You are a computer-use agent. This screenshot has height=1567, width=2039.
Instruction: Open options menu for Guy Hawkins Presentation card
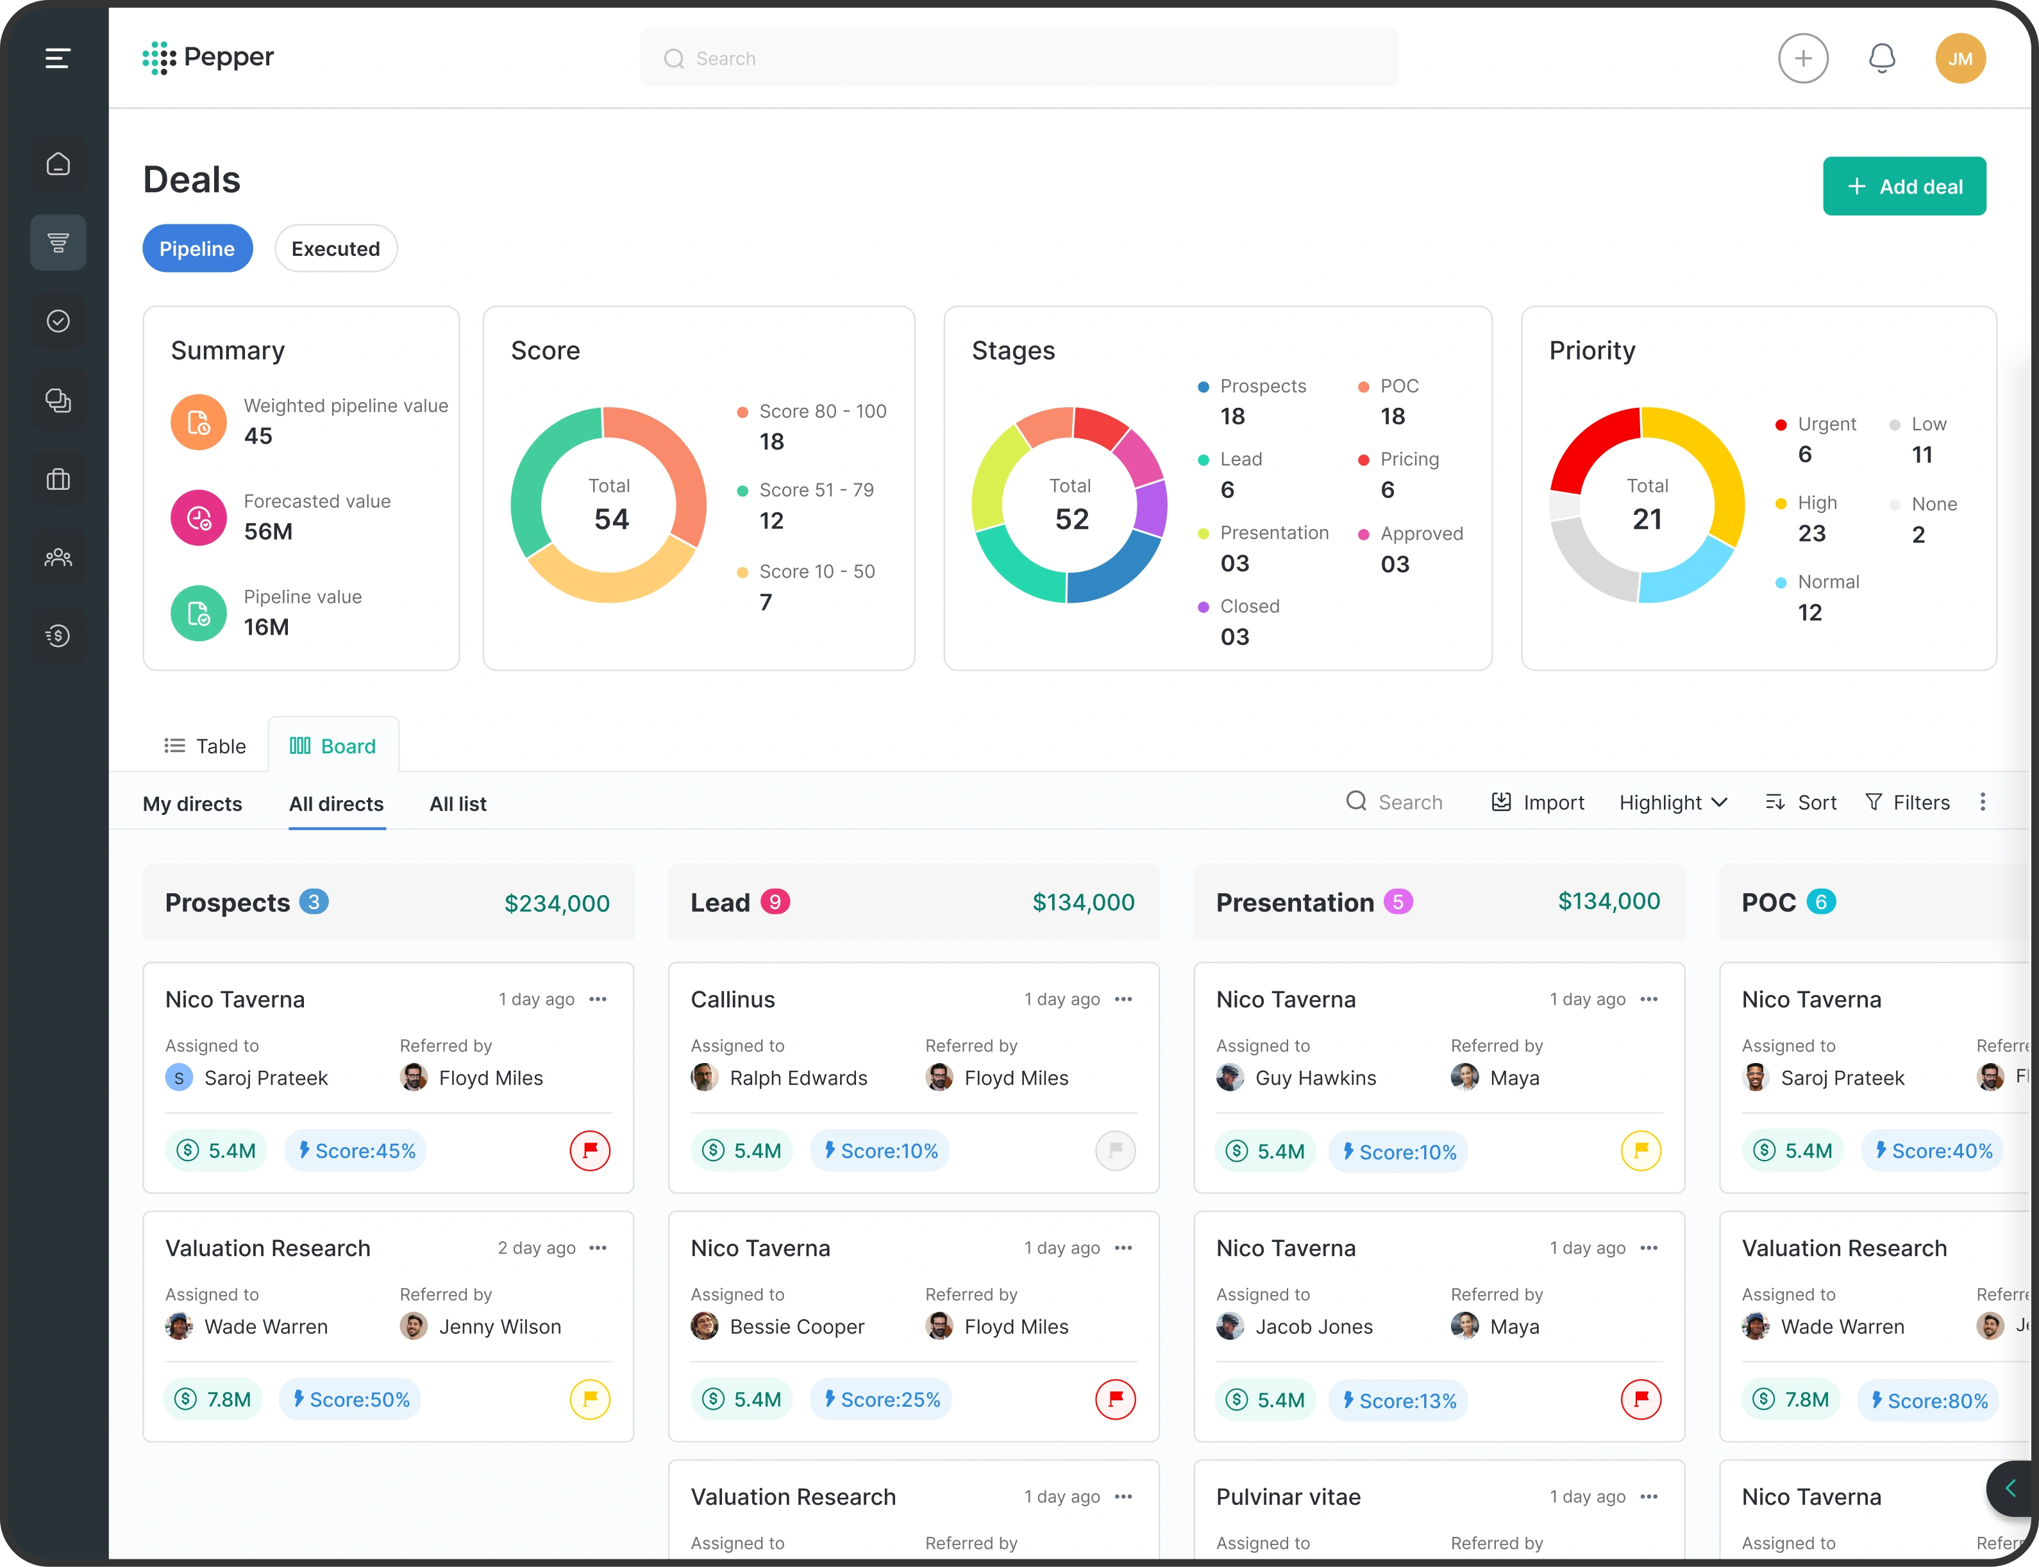[x=1649, y=999]
